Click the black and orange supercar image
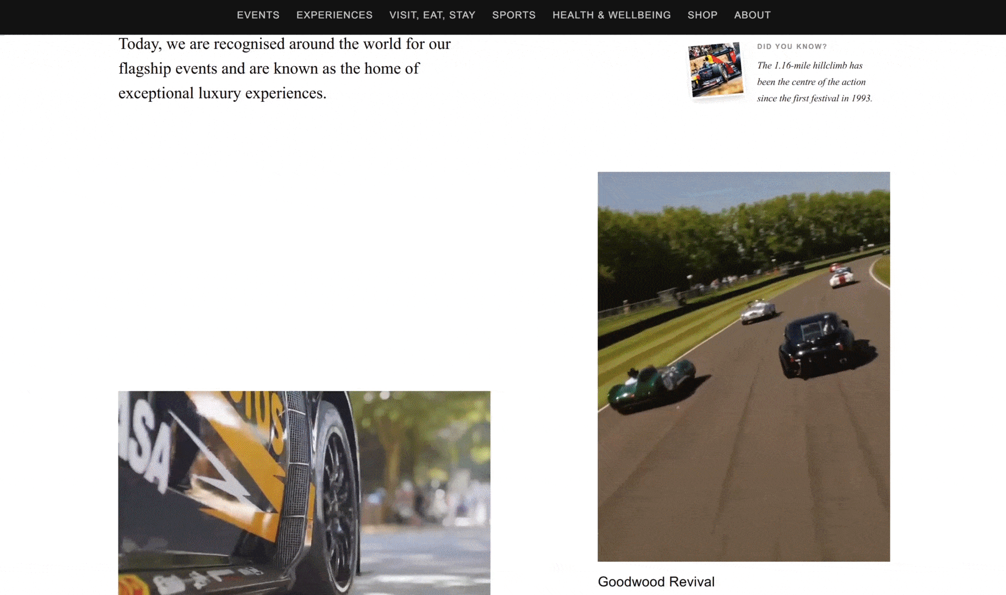The image size is (1006, 595). [x=304, y=493]
